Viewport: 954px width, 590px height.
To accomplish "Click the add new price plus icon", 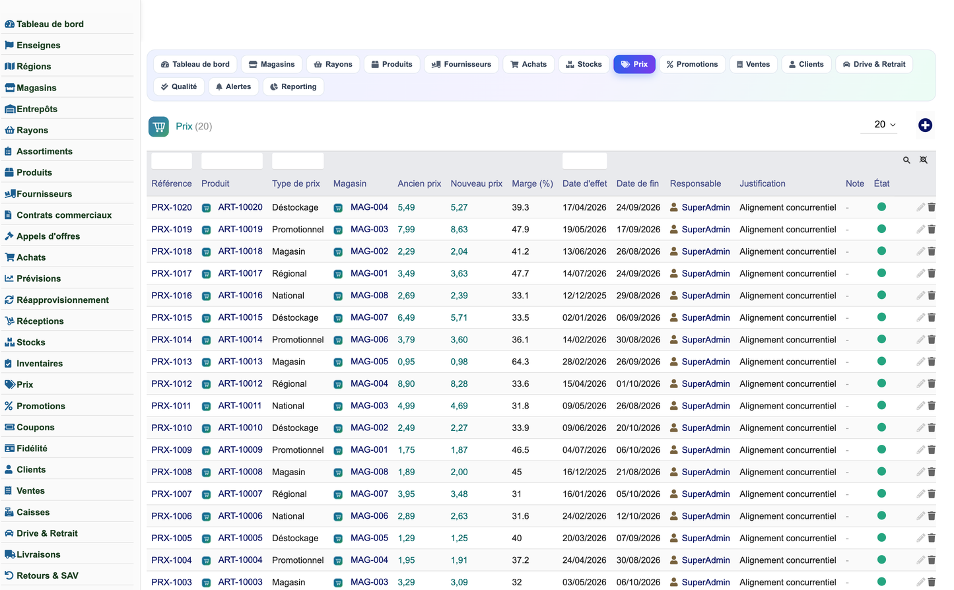I will 925,125.
